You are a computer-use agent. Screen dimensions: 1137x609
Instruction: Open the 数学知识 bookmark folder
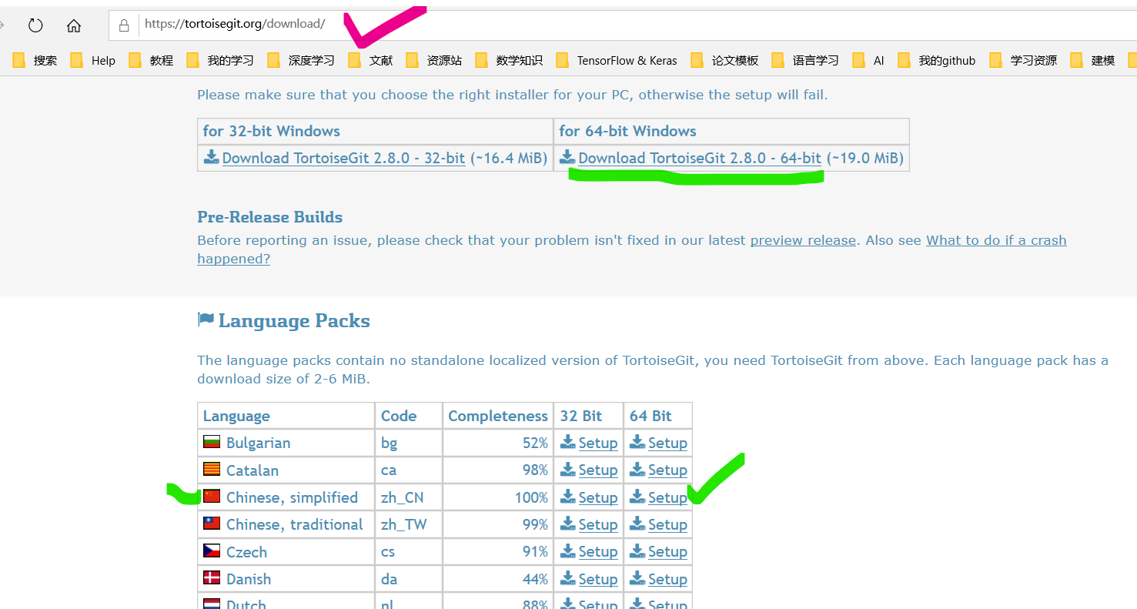tap(510, 60)
